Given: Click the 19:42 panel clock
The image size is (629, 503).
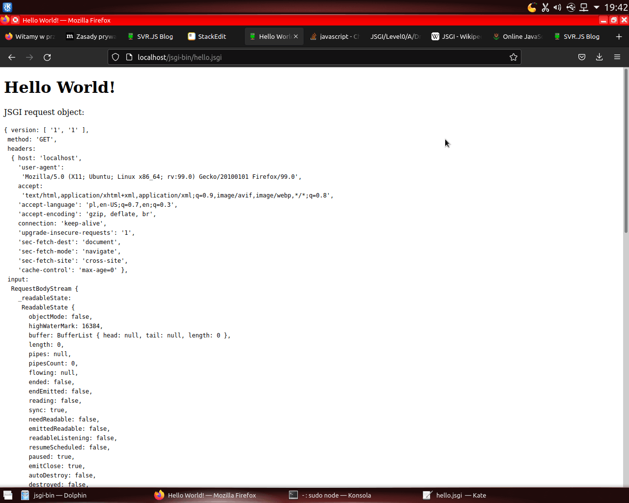Looking at the screenshot, I should 616,7.
